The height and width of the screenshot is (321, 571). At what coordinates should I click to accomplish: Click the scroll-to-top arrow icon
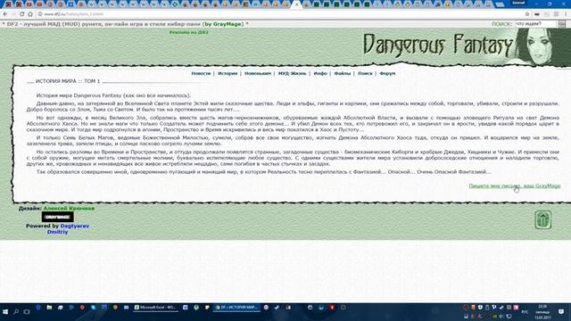point(543,220)
